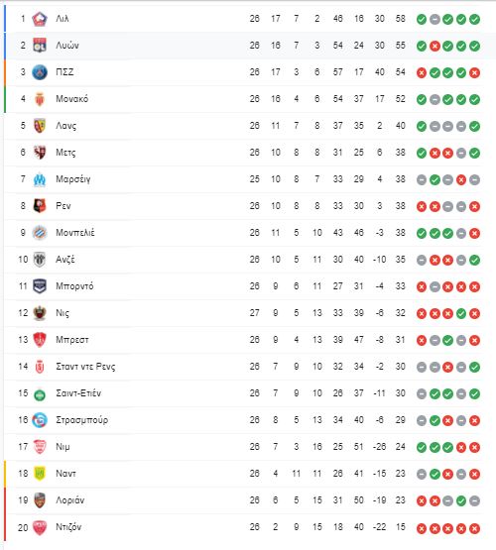Click the Monaco club crest
496x550 pixels.
click(x=40, y=99)
